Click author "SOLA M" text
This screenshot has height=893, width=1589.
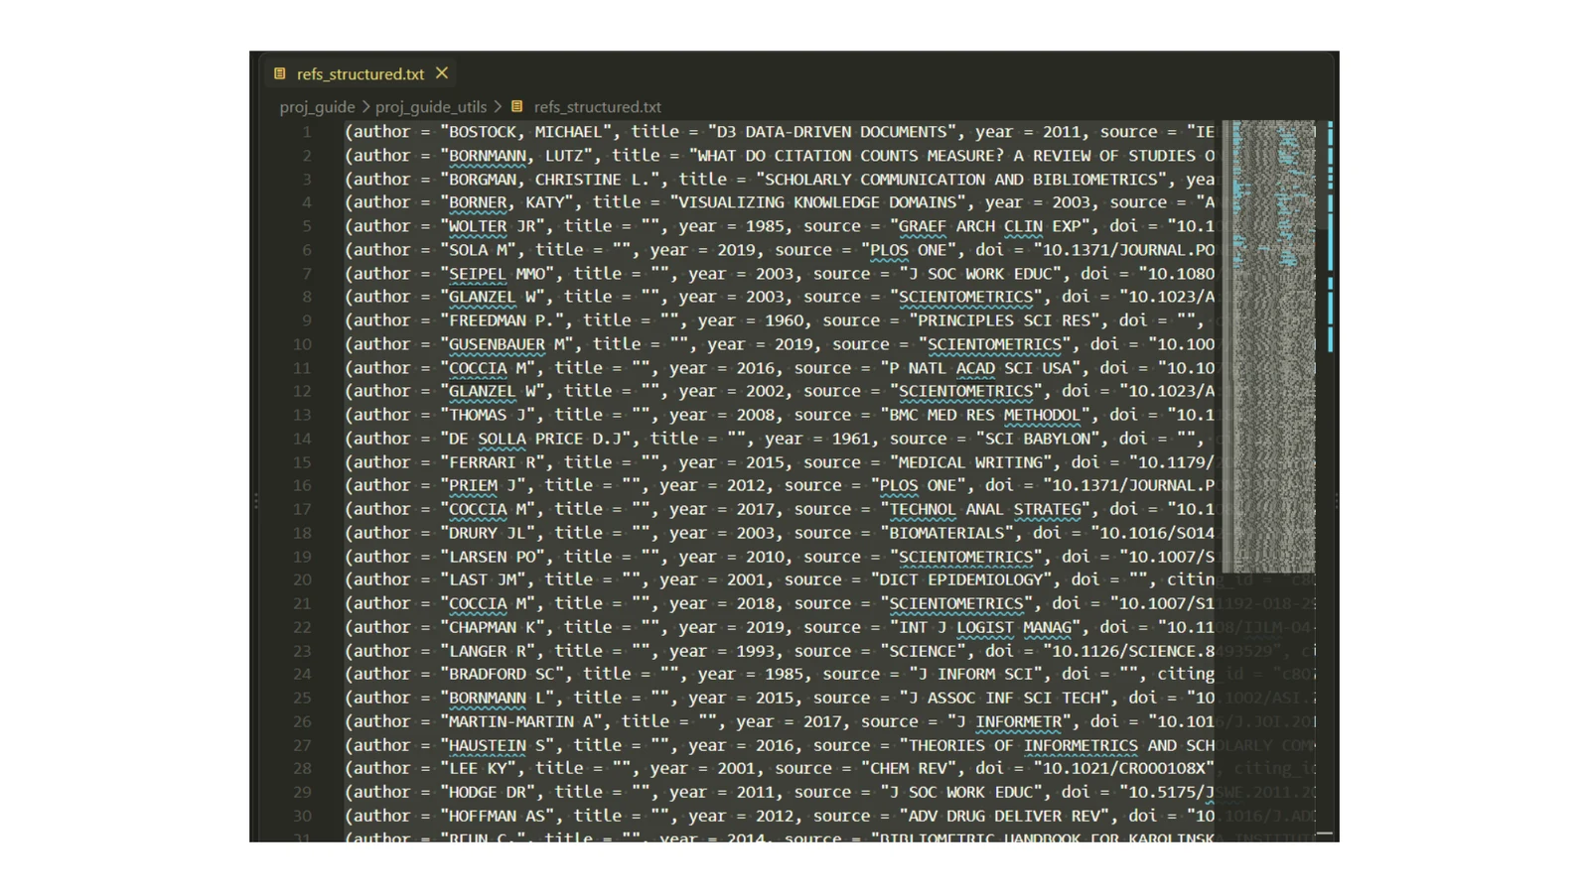pyautogui.click(x=479, y=250)
